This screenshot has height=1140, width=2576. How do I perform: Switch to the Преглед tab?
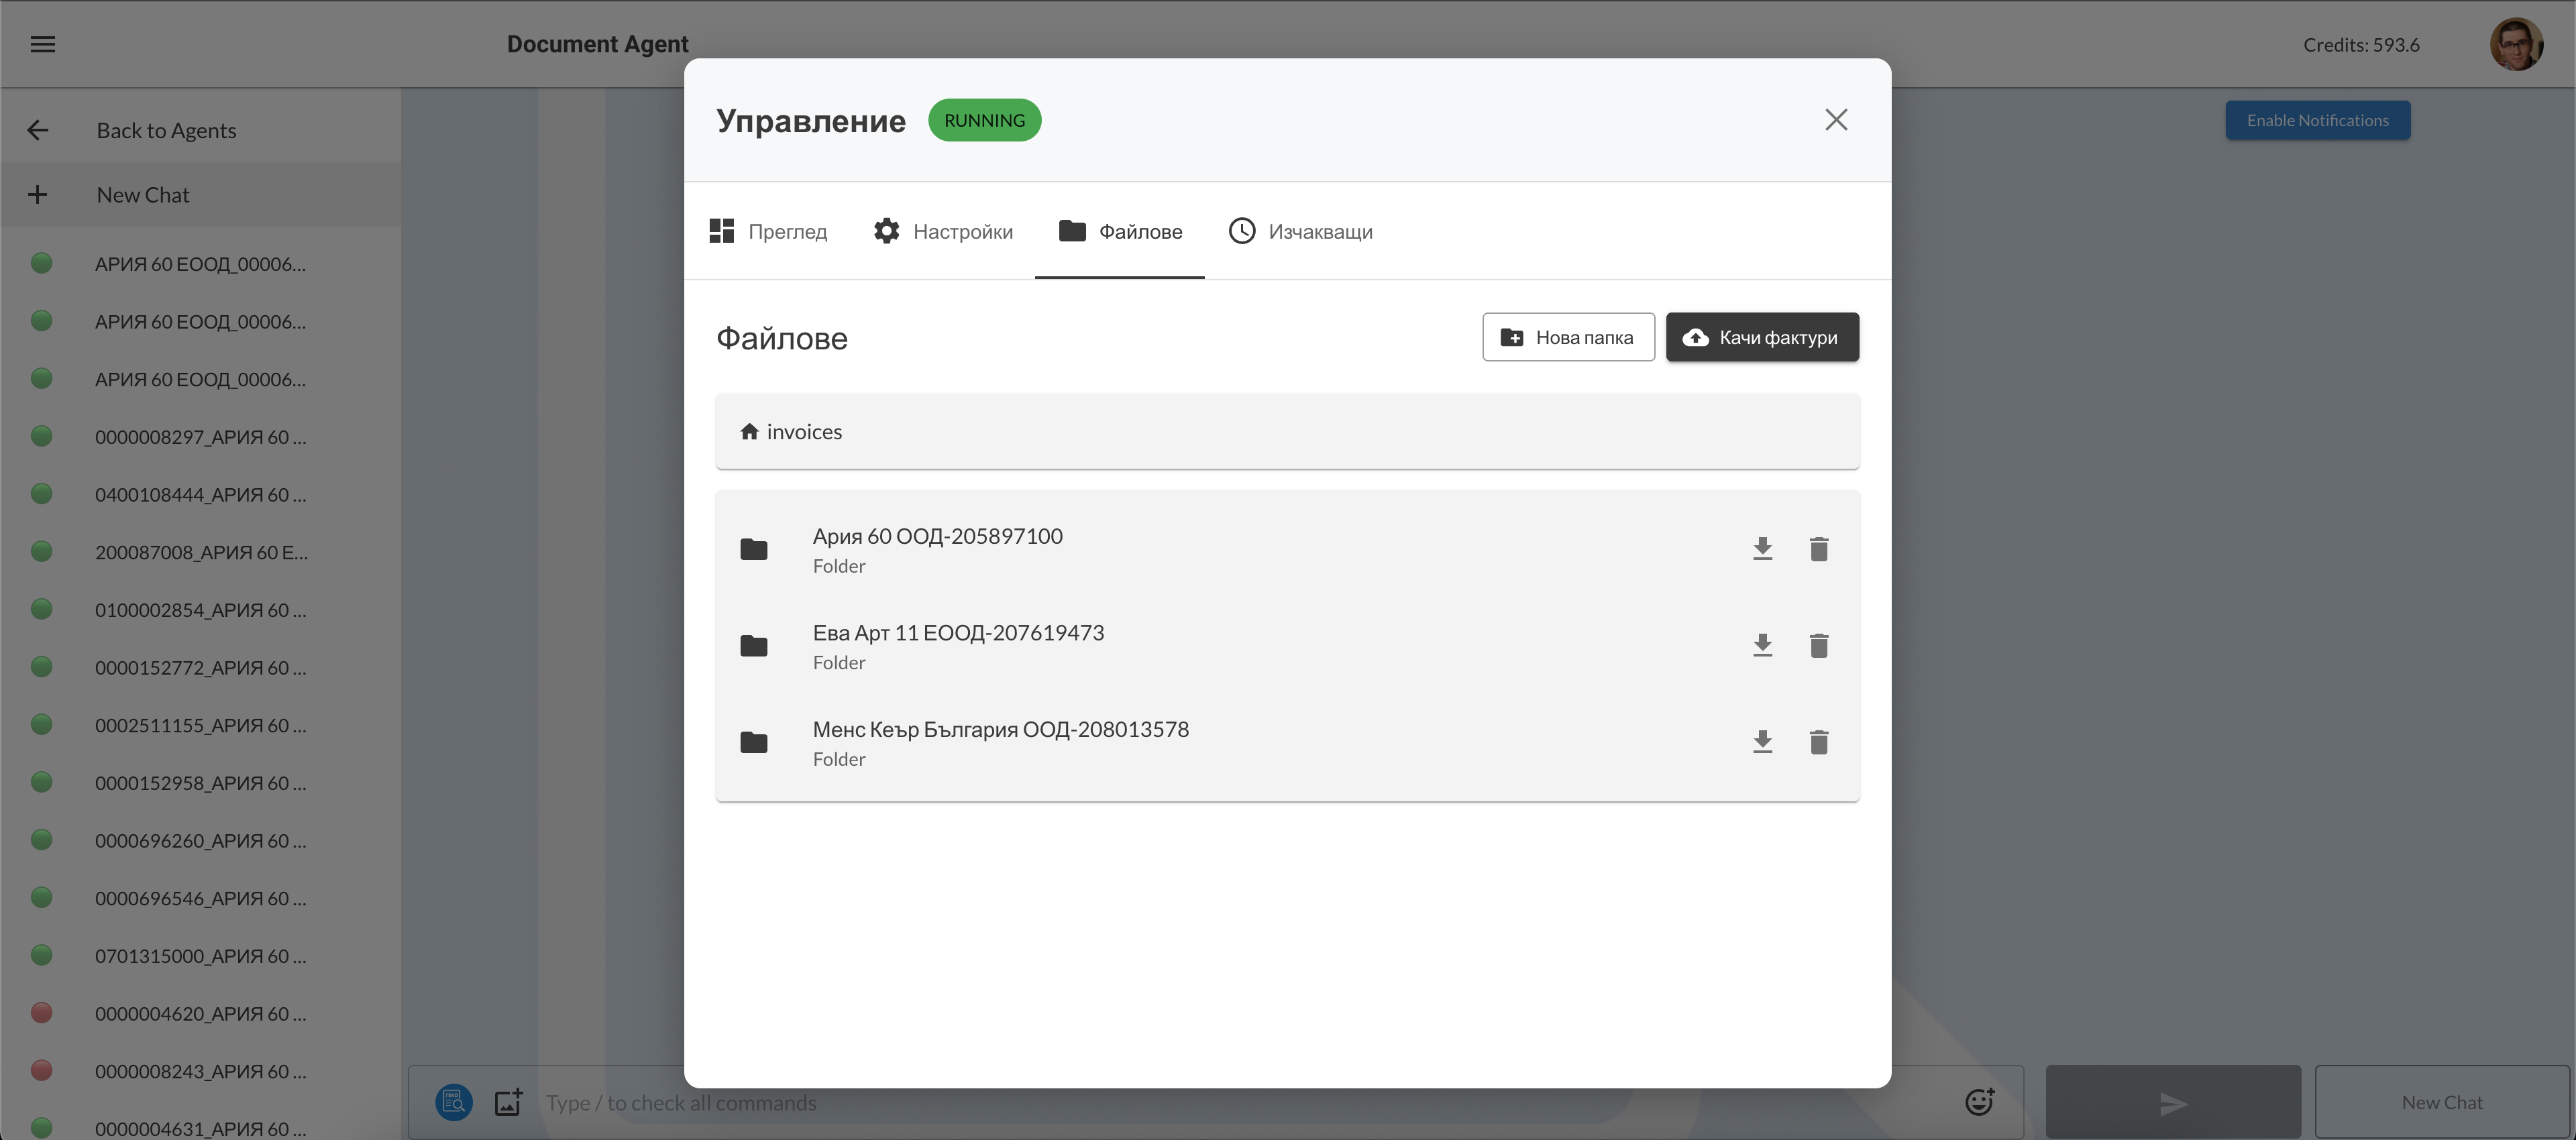(768, 232)
